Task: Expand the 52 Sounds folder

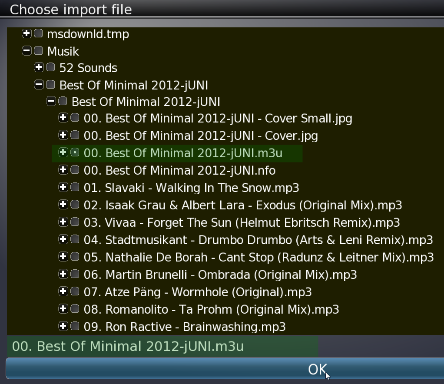Action: click(x=39, y=67)
